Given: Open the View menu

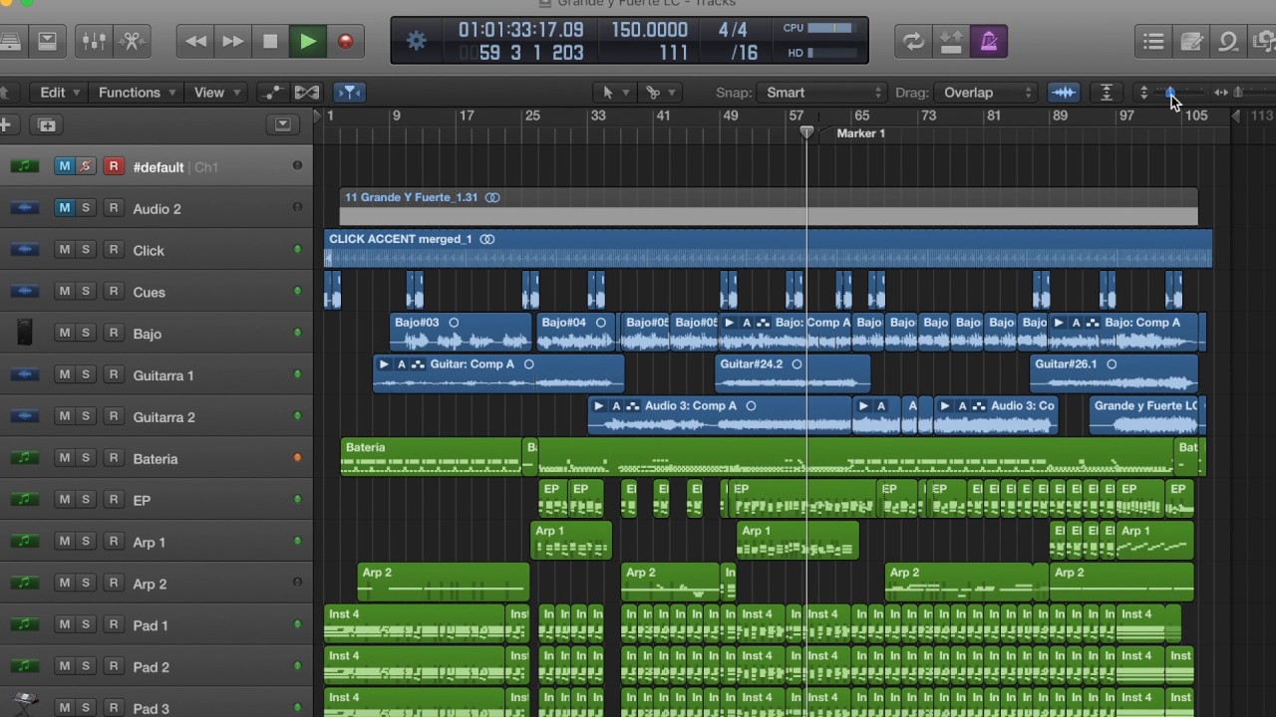Looking at the screenshot, I should [x=217, y=93].
